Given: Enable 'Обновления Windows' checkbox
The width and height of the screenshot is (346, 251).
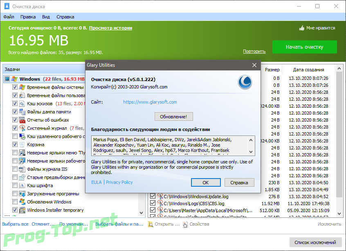Looking at the screenshot, I should [x=15, y=202].
